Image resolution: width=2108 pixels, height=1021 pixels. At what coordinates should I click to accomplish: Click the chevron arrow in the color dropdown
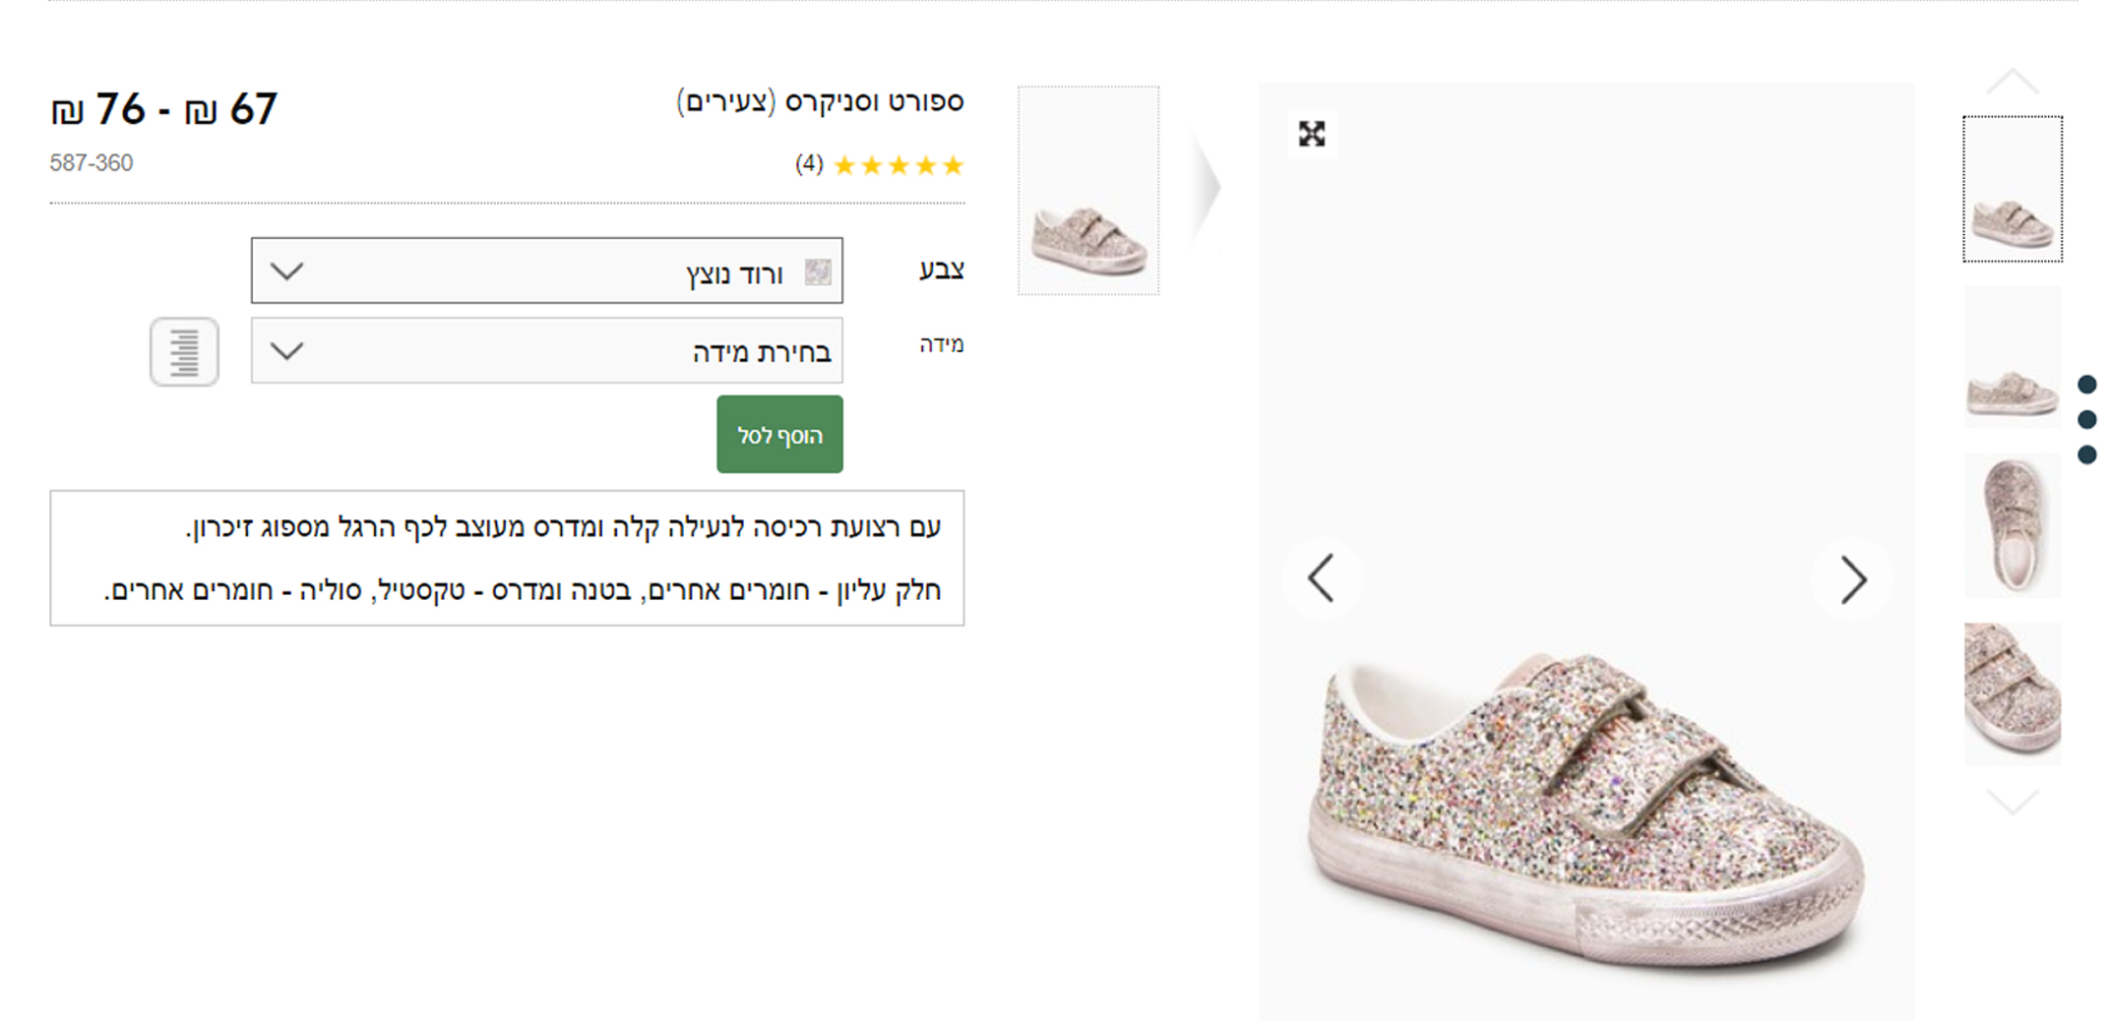tap(286, 270)
